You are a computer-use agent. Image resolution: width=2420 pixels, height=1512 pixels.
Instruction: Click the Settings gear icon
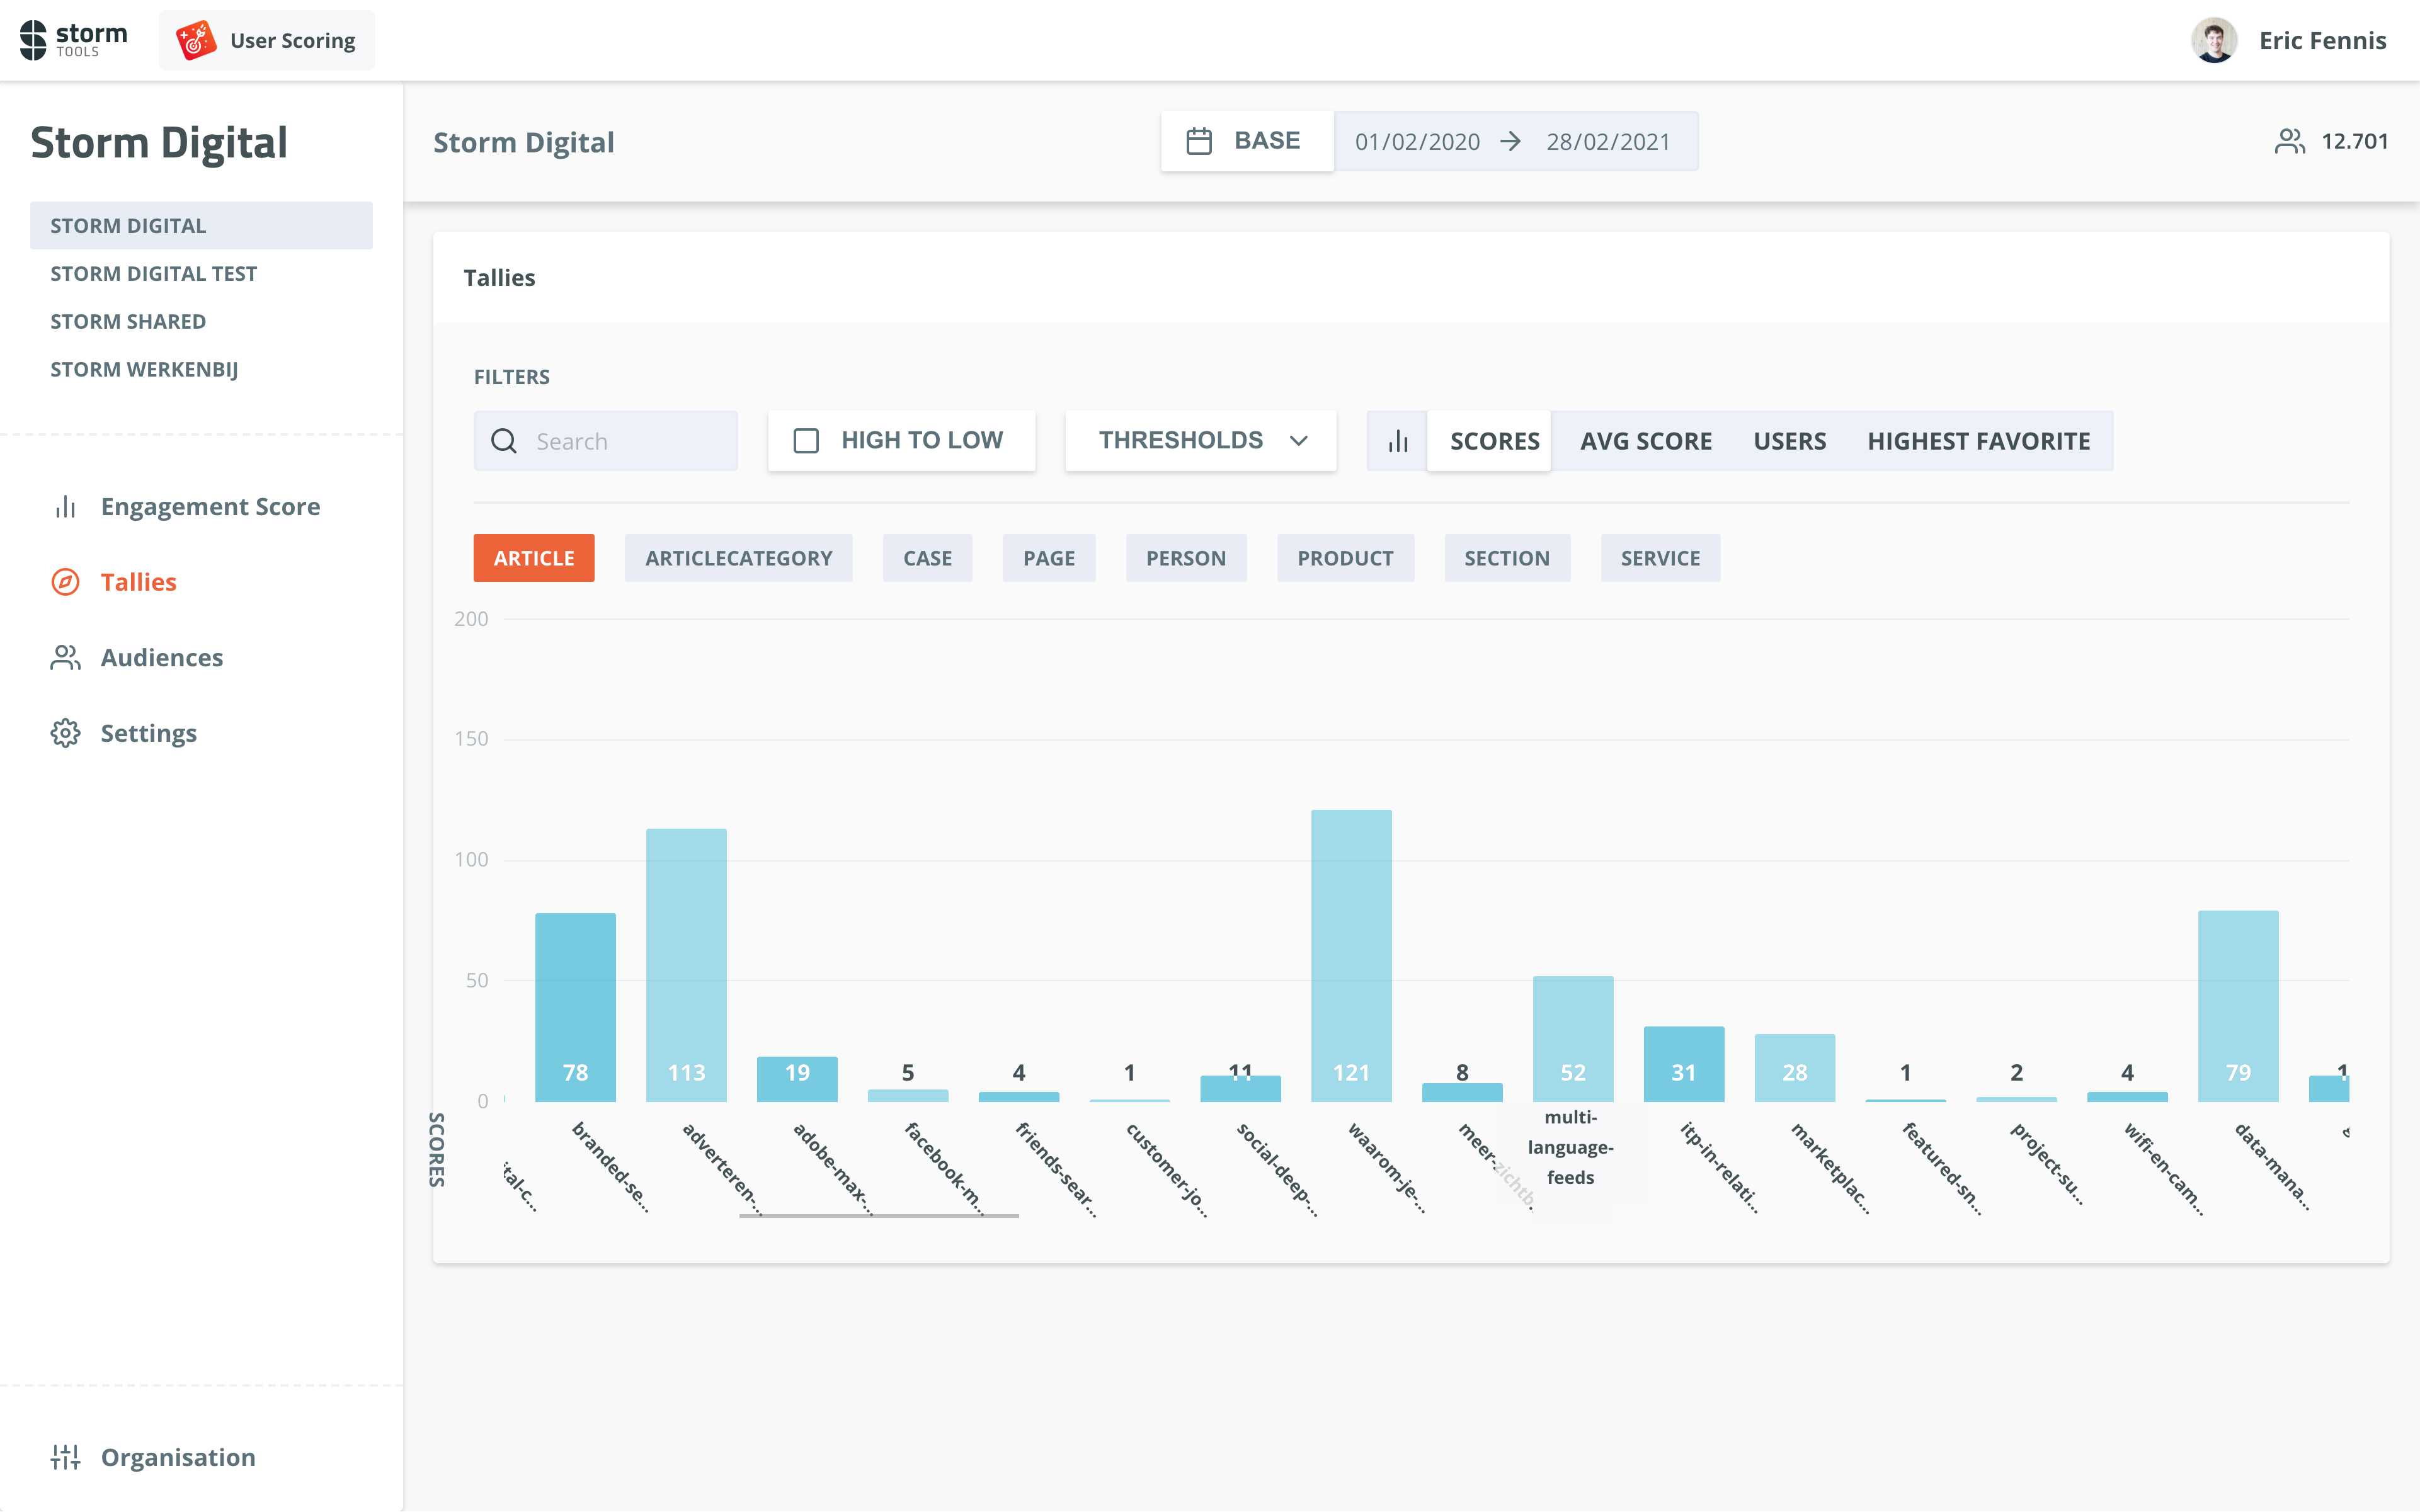[65, 733]
